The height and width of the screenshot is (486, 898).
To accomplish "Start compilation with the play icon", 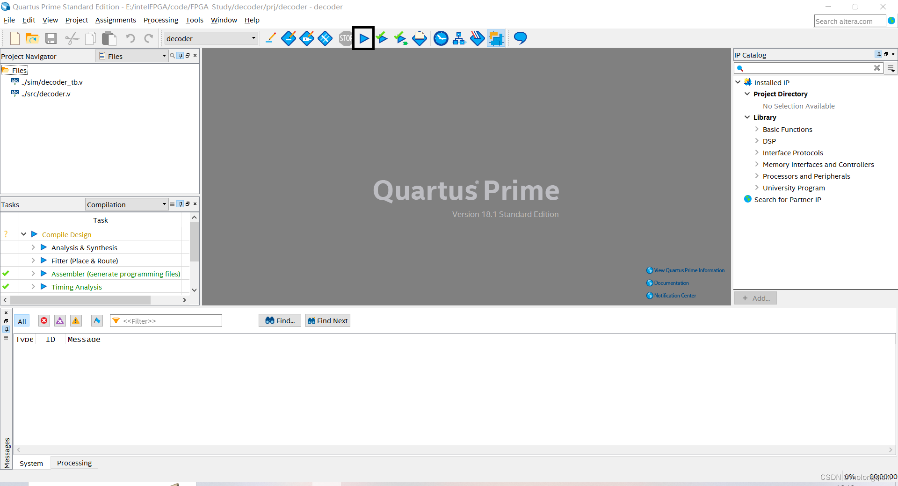I will [x=363, y=38].
